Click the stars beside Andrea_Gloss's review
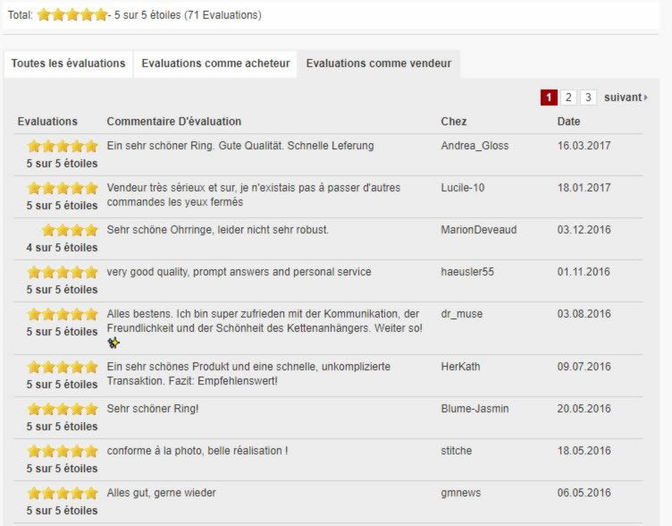This screenshot has width=672, height=526. coord(62,146)
